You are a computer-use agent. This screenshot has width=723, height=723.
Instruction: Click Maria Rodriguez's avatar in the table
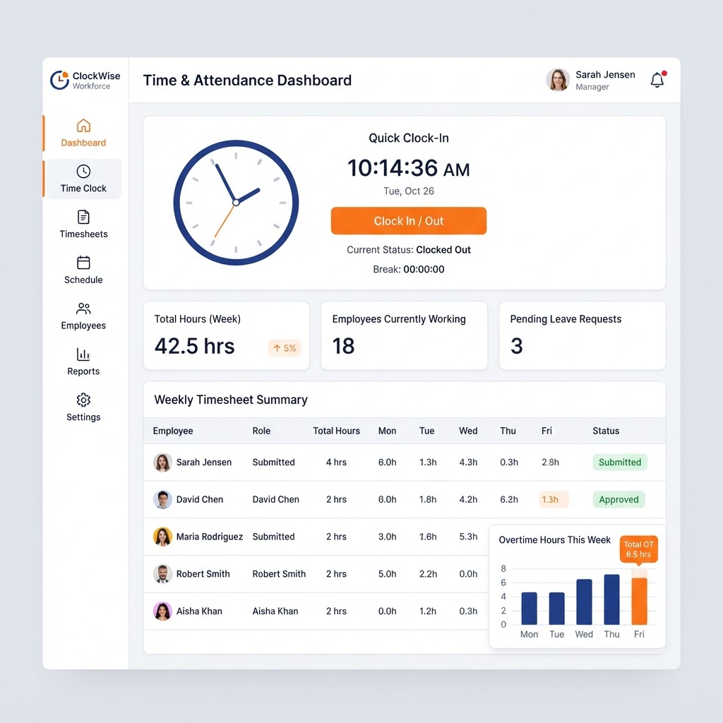pos(162,537)
